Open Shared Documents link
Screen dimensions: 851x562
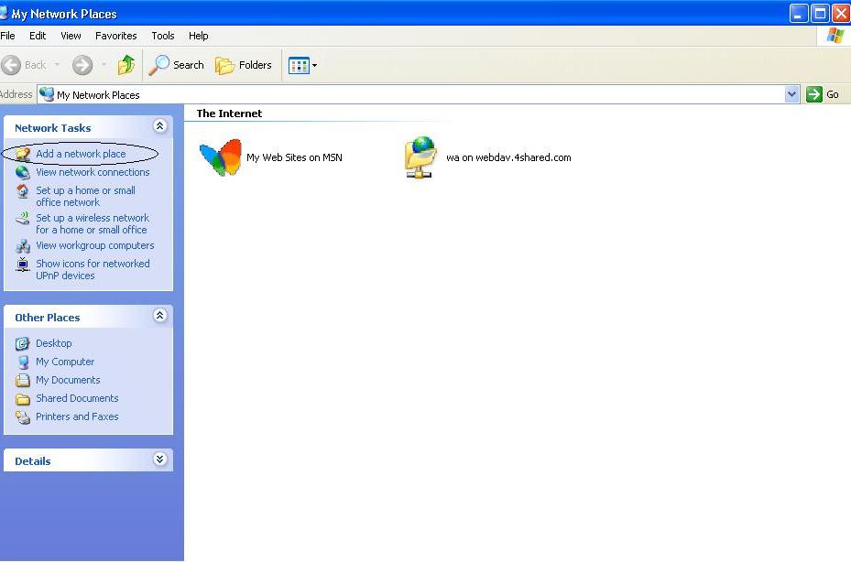point(77,399)
